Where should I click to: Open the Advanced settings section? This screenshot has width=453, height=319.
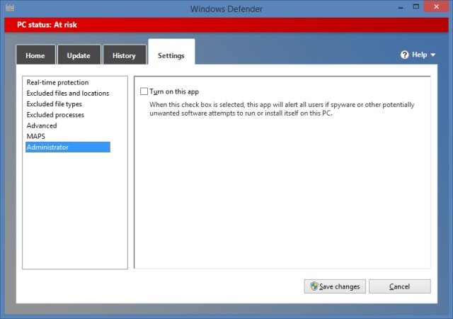(42, 125)
